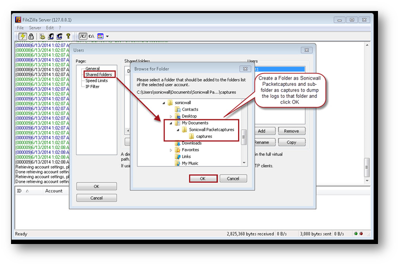Image resolution: width=400 pixels, height=266 pixels.
Task: Click the red status LED in status bar
Action: (361, 234)
